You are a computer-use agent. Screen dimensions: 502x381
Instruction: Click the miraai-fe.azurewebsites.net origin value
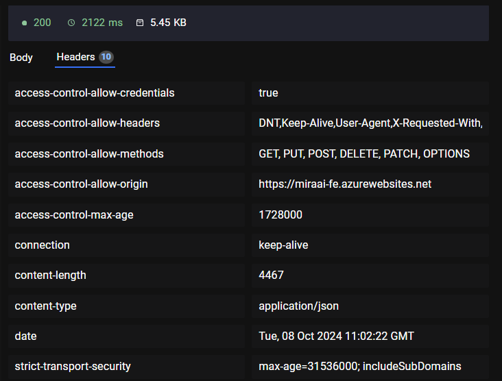click(x=345, y=184)
